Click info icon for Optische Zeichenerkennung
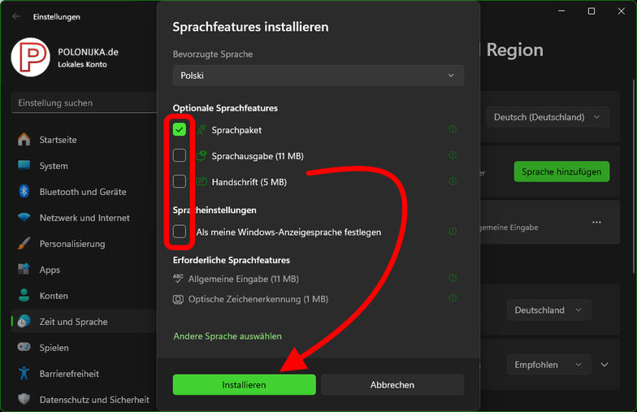The width and height of the screenshot is (637, 412). 453,299
